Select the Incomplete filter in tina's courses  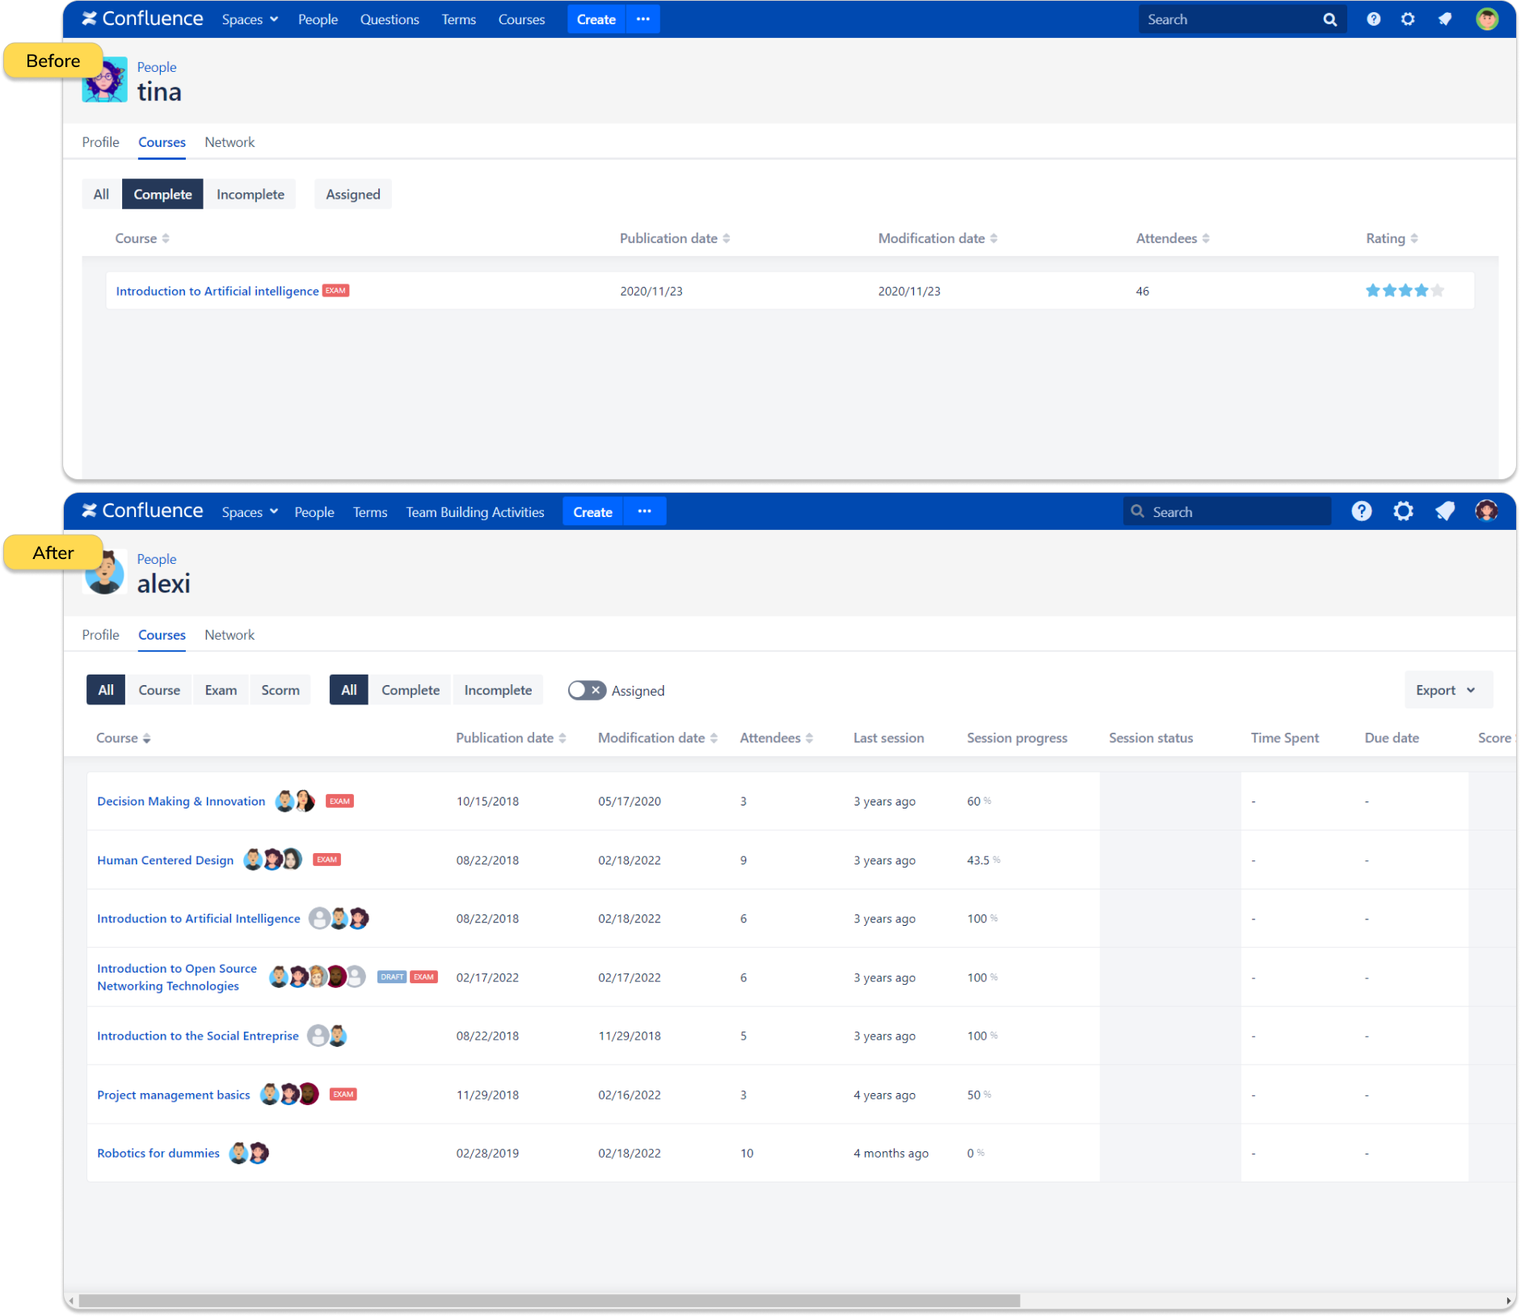coord(250,195)
